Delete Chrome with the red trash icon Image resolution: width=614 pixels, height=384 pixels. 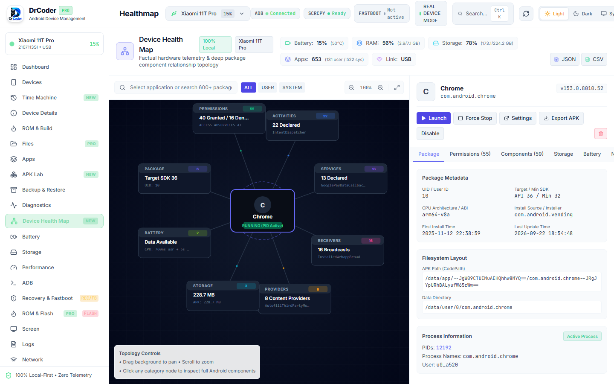pyautogui.click(x=601, y=134)
